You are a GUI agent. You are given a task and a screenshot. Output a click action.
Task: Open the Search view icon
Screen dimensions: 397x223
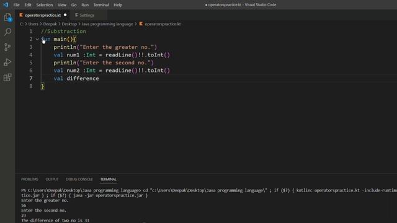coord(7,32)
